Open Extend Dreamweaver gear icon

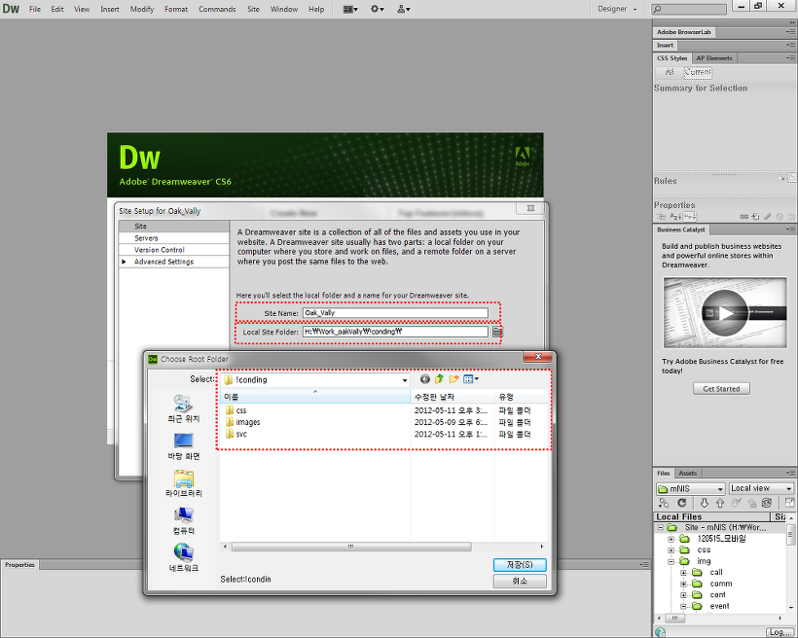click(x=378, y=9)
